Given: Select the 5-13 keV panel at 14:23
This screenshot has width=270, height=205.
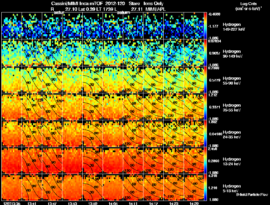Looking at the screenshot, I should (173, 187).
